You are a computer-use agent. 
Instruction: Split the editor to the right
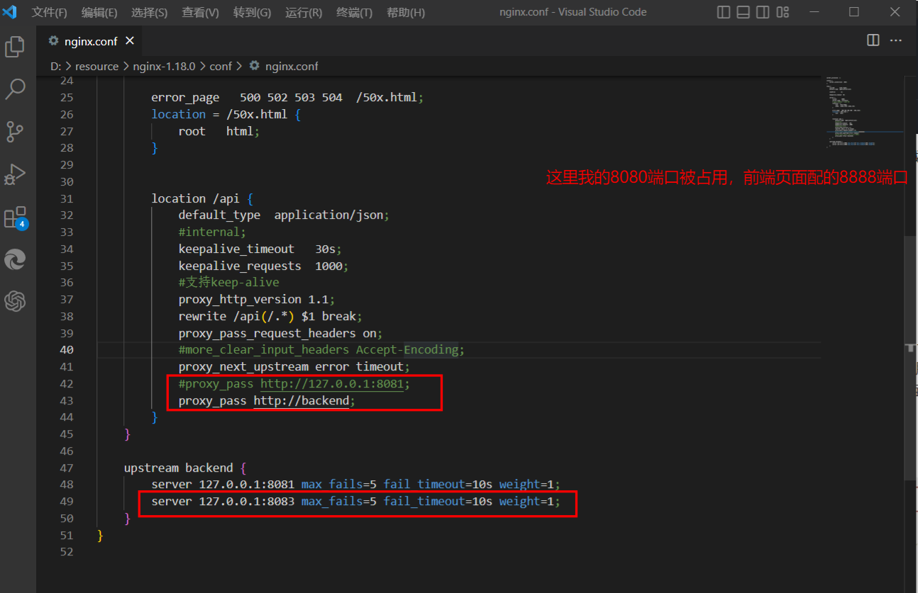(873, 40)
